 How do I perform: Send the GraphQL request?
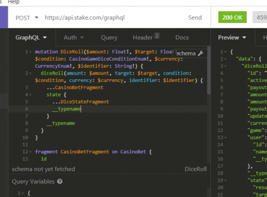click(195, 18)
